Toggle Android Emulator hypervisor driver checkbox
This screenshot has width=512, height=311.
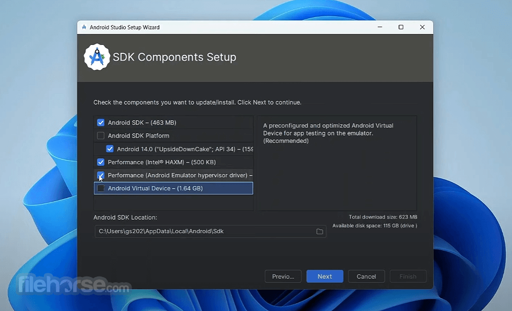[x=100, y=175]
